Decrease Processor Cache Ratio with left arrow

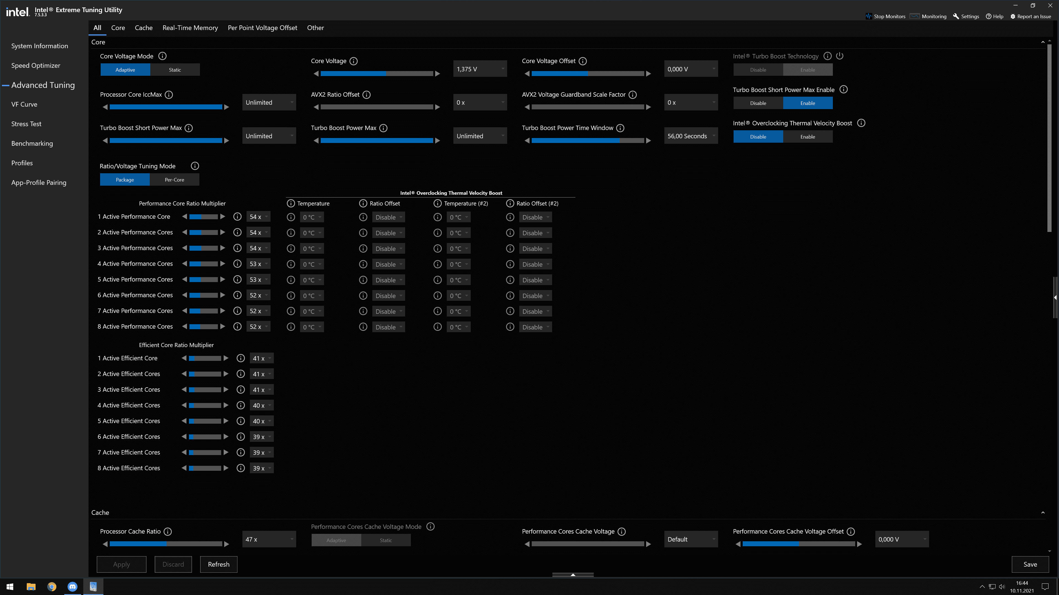point(105,544)
